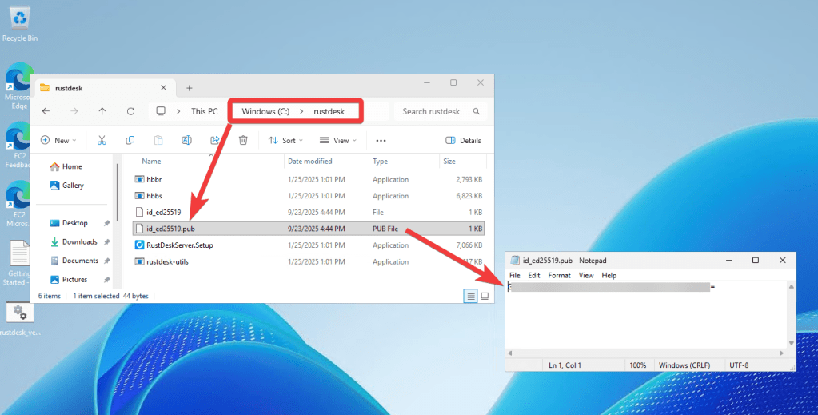Click the Refresh button in navigation bar
The width and height of the screenshot is (818, 415).
tap(130, 111)
